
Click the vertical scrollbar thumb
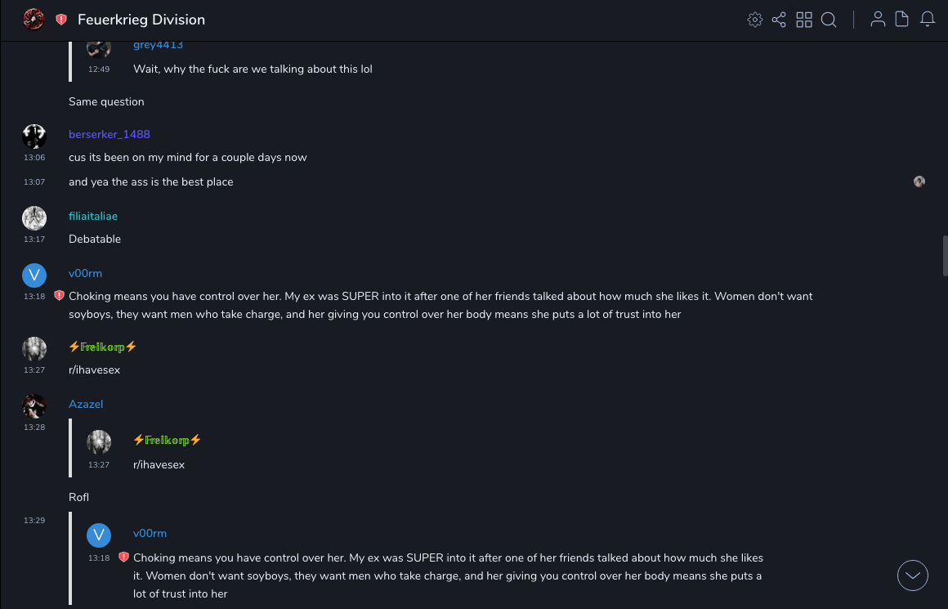pyautogui.click(x=945, y=256)
